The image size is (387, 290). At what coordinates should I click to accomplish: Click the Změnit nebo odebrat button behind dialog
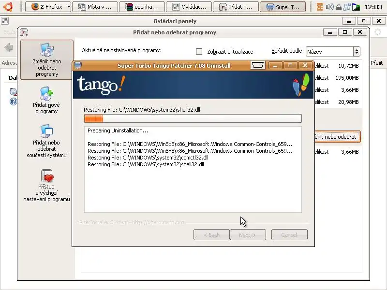tap(337, 137)
